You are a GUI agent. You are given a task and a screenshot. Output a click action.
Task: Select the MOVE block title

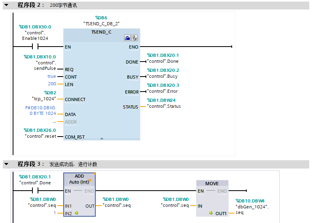(212, 184)
